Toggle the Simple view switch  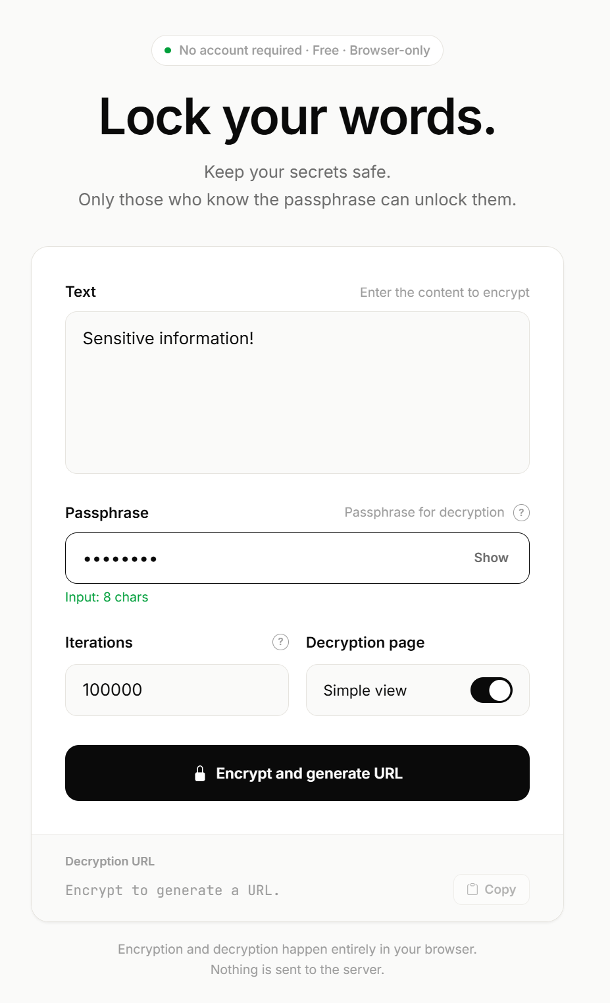pyautogui.click(x=492, y=690)
